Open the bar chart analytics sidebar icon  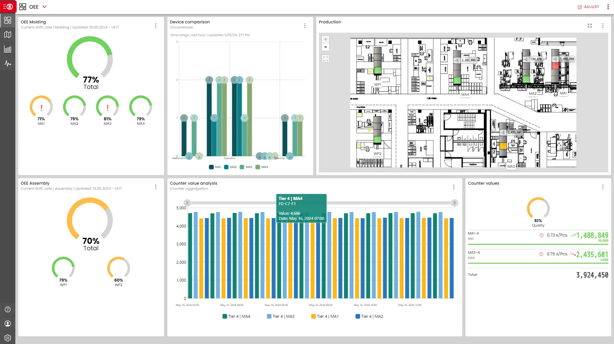coord(8,49)
